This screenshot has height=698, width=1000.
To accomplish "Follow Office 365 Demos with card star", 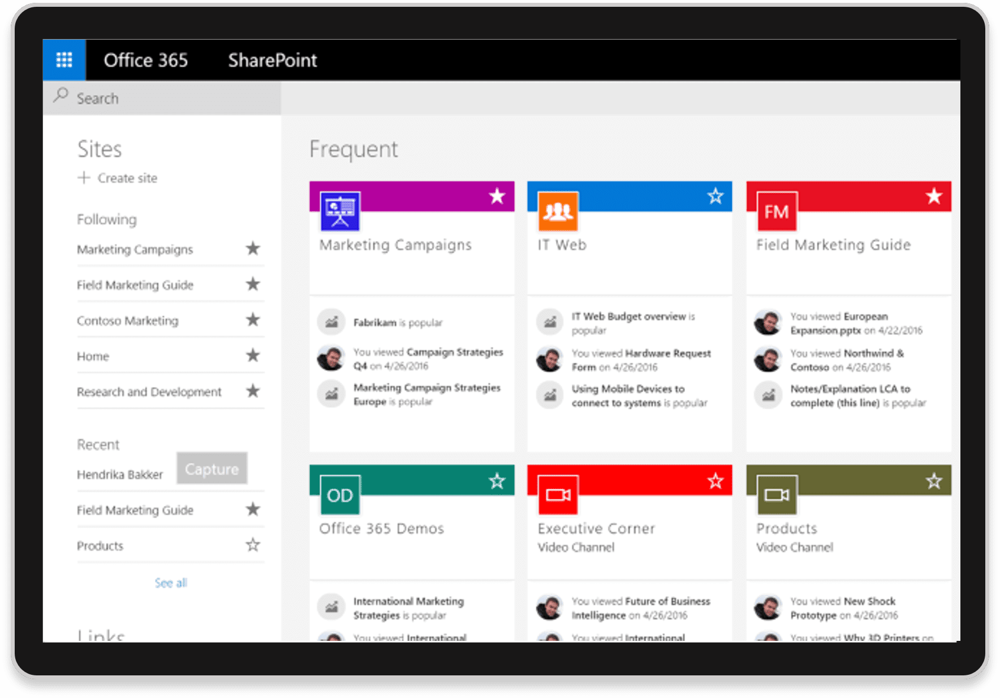I will (x=497, y=481).
